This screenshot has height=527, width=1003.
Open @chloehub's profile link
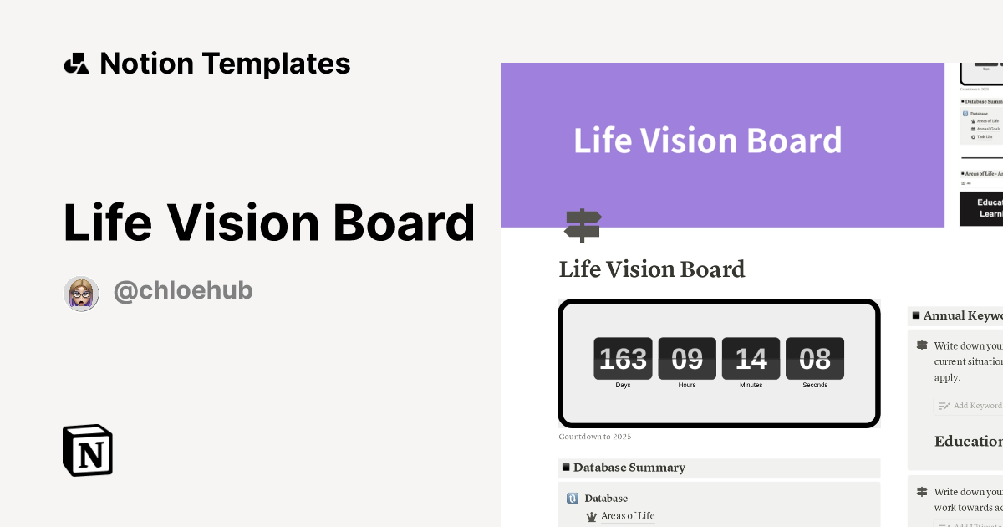click(183, 289)
